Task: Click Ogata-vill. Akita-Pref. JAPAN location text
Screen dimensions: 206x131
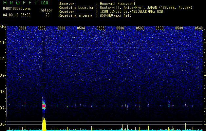Action: click(x=146, y=8)
